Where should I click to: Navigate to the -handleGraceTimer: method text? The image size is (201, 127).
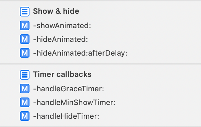point(69,89)
